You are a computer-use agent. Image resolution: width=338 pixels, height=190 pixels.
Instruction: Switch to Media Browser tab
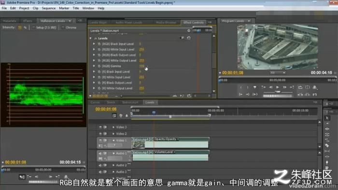tap(166, 22)
